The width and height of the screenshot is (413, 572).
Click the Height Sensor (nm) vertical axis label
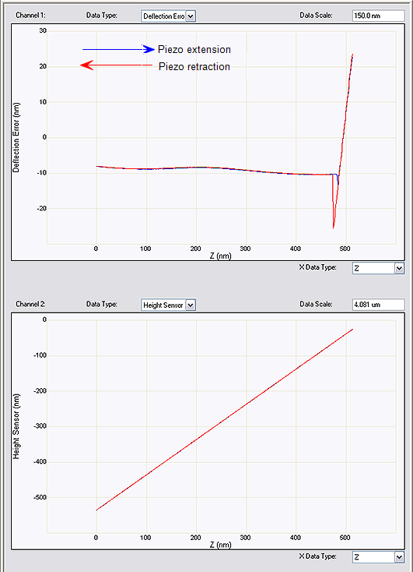[x=16, y=426]
